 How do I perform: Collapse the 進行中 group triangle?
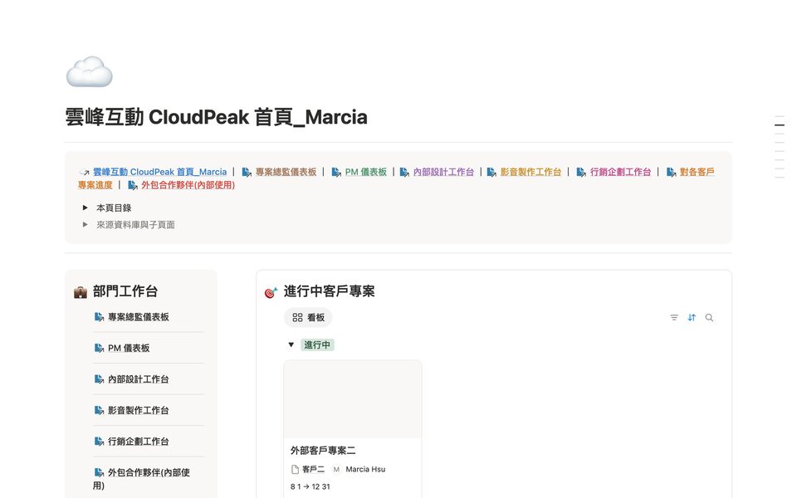pyautogui.click(x=291, y=344)
